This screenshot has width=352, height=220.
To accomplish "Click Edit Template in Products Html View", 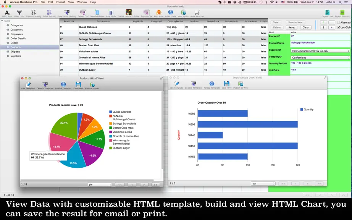I will click(28, 84).
